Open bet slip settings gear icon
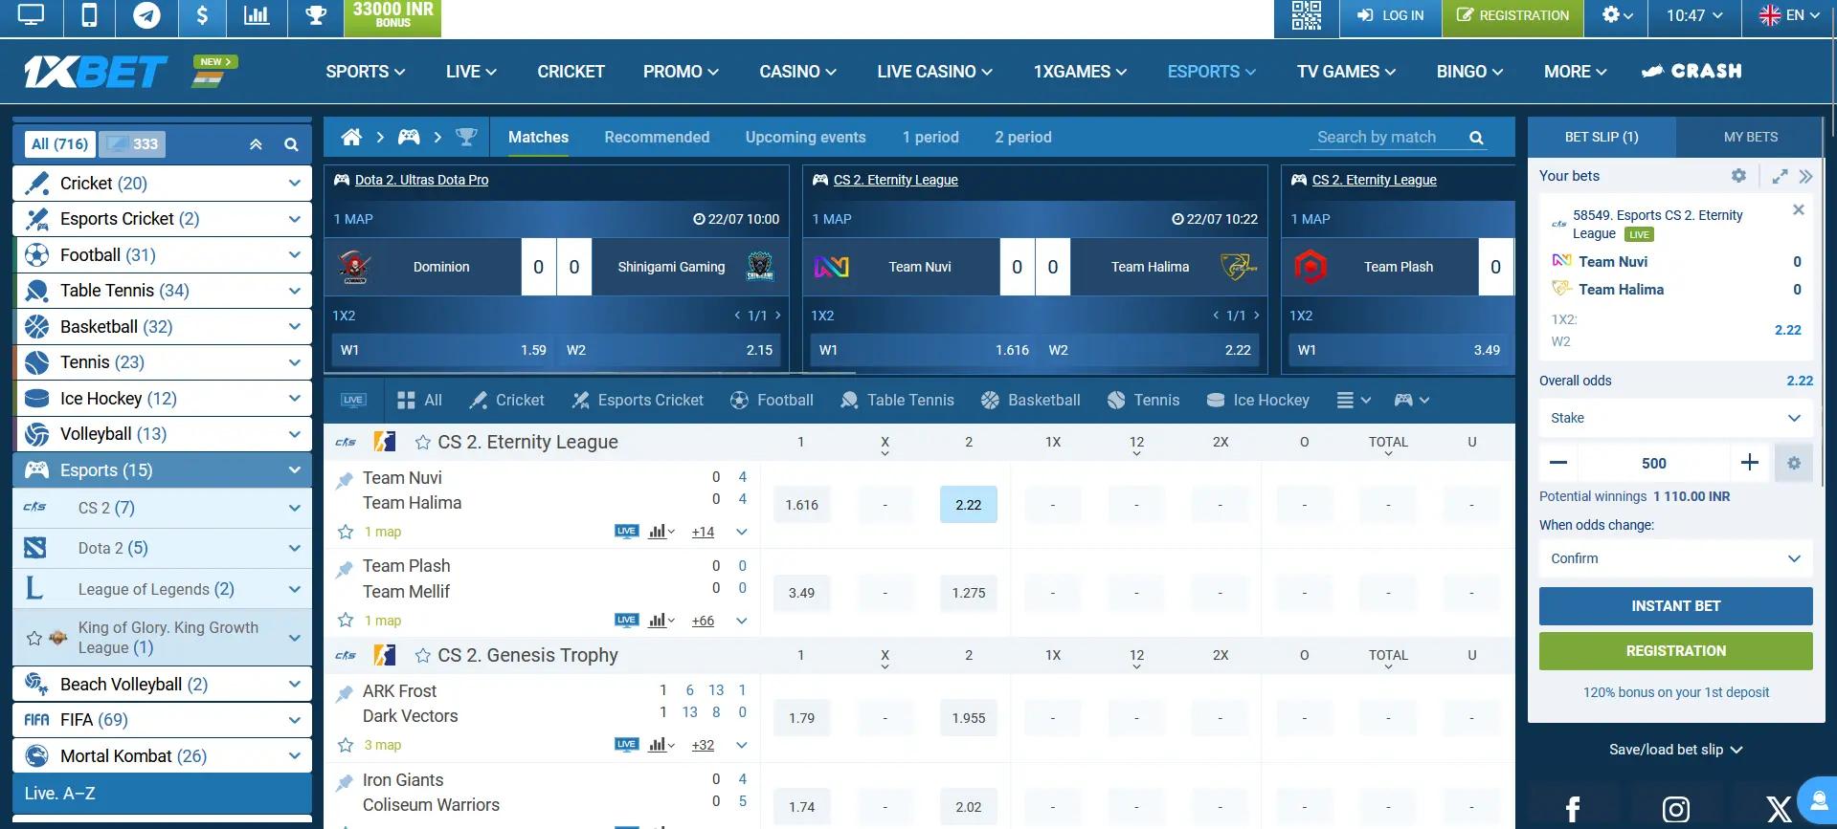Screen dimensions: 1837x829 1738,176
